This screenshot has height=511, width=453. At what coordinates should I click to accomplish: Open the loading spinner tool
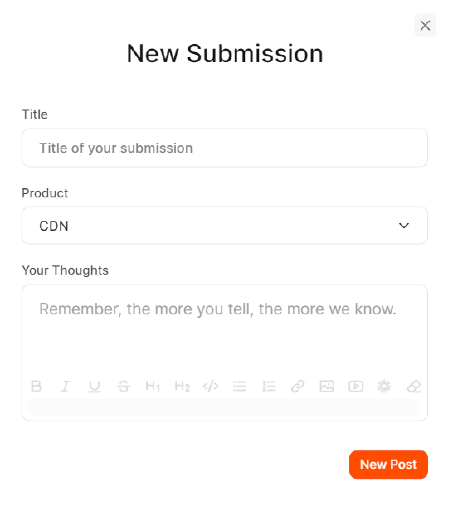click(x=385, y=386)
